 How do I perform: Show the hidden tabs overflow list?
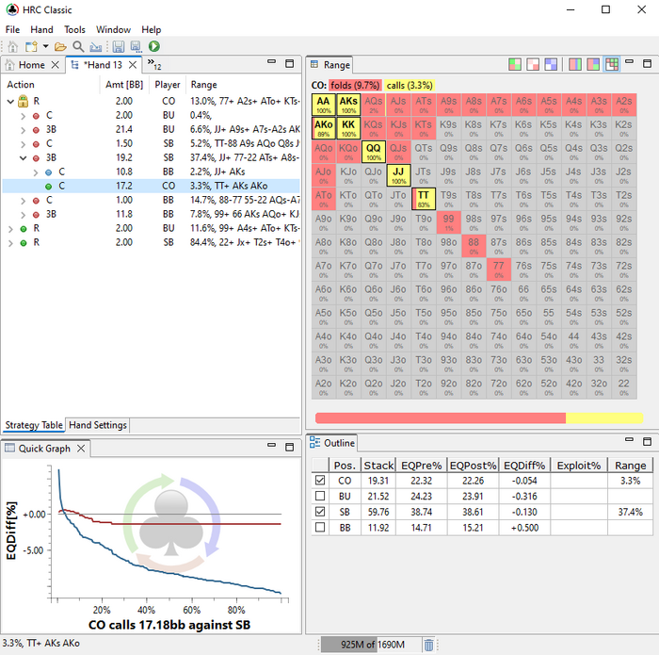154,65
